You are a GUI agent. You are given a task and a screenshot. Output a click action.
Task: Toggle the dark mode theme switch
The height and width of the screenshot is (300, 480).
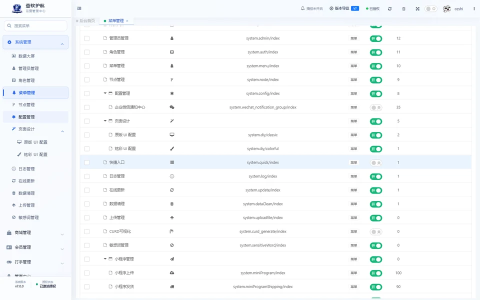click(x=430, y=9)
